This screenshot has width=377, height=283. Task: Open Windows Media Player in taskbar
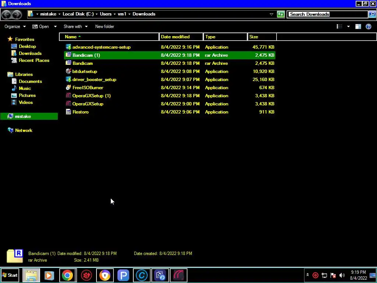pyautogui.click(x=49, y=275)
